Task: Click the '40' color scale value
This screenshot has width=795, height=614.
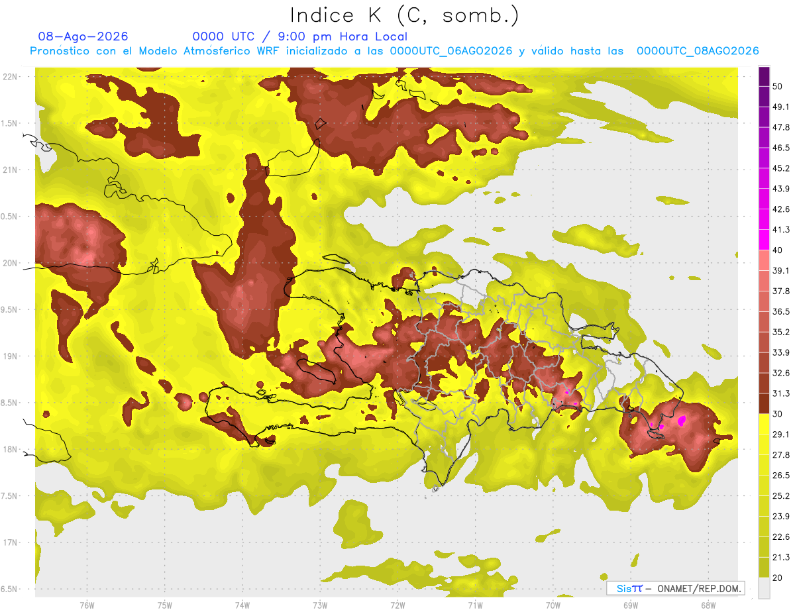Action: click(778, 250)
